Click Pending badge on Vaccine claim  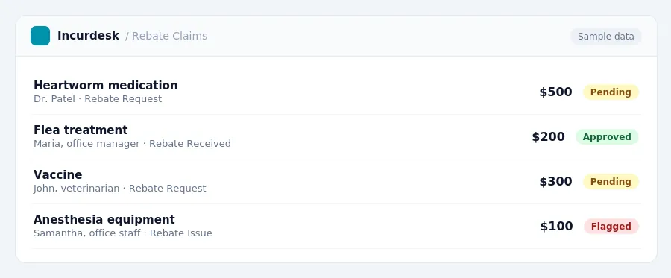point(611,181)
